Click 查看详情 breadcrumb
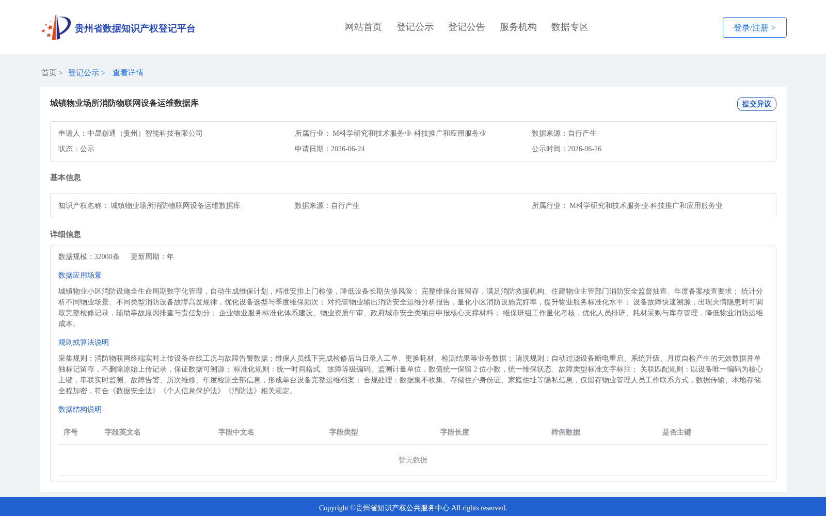The image size is (826, 516). point(128,73)
